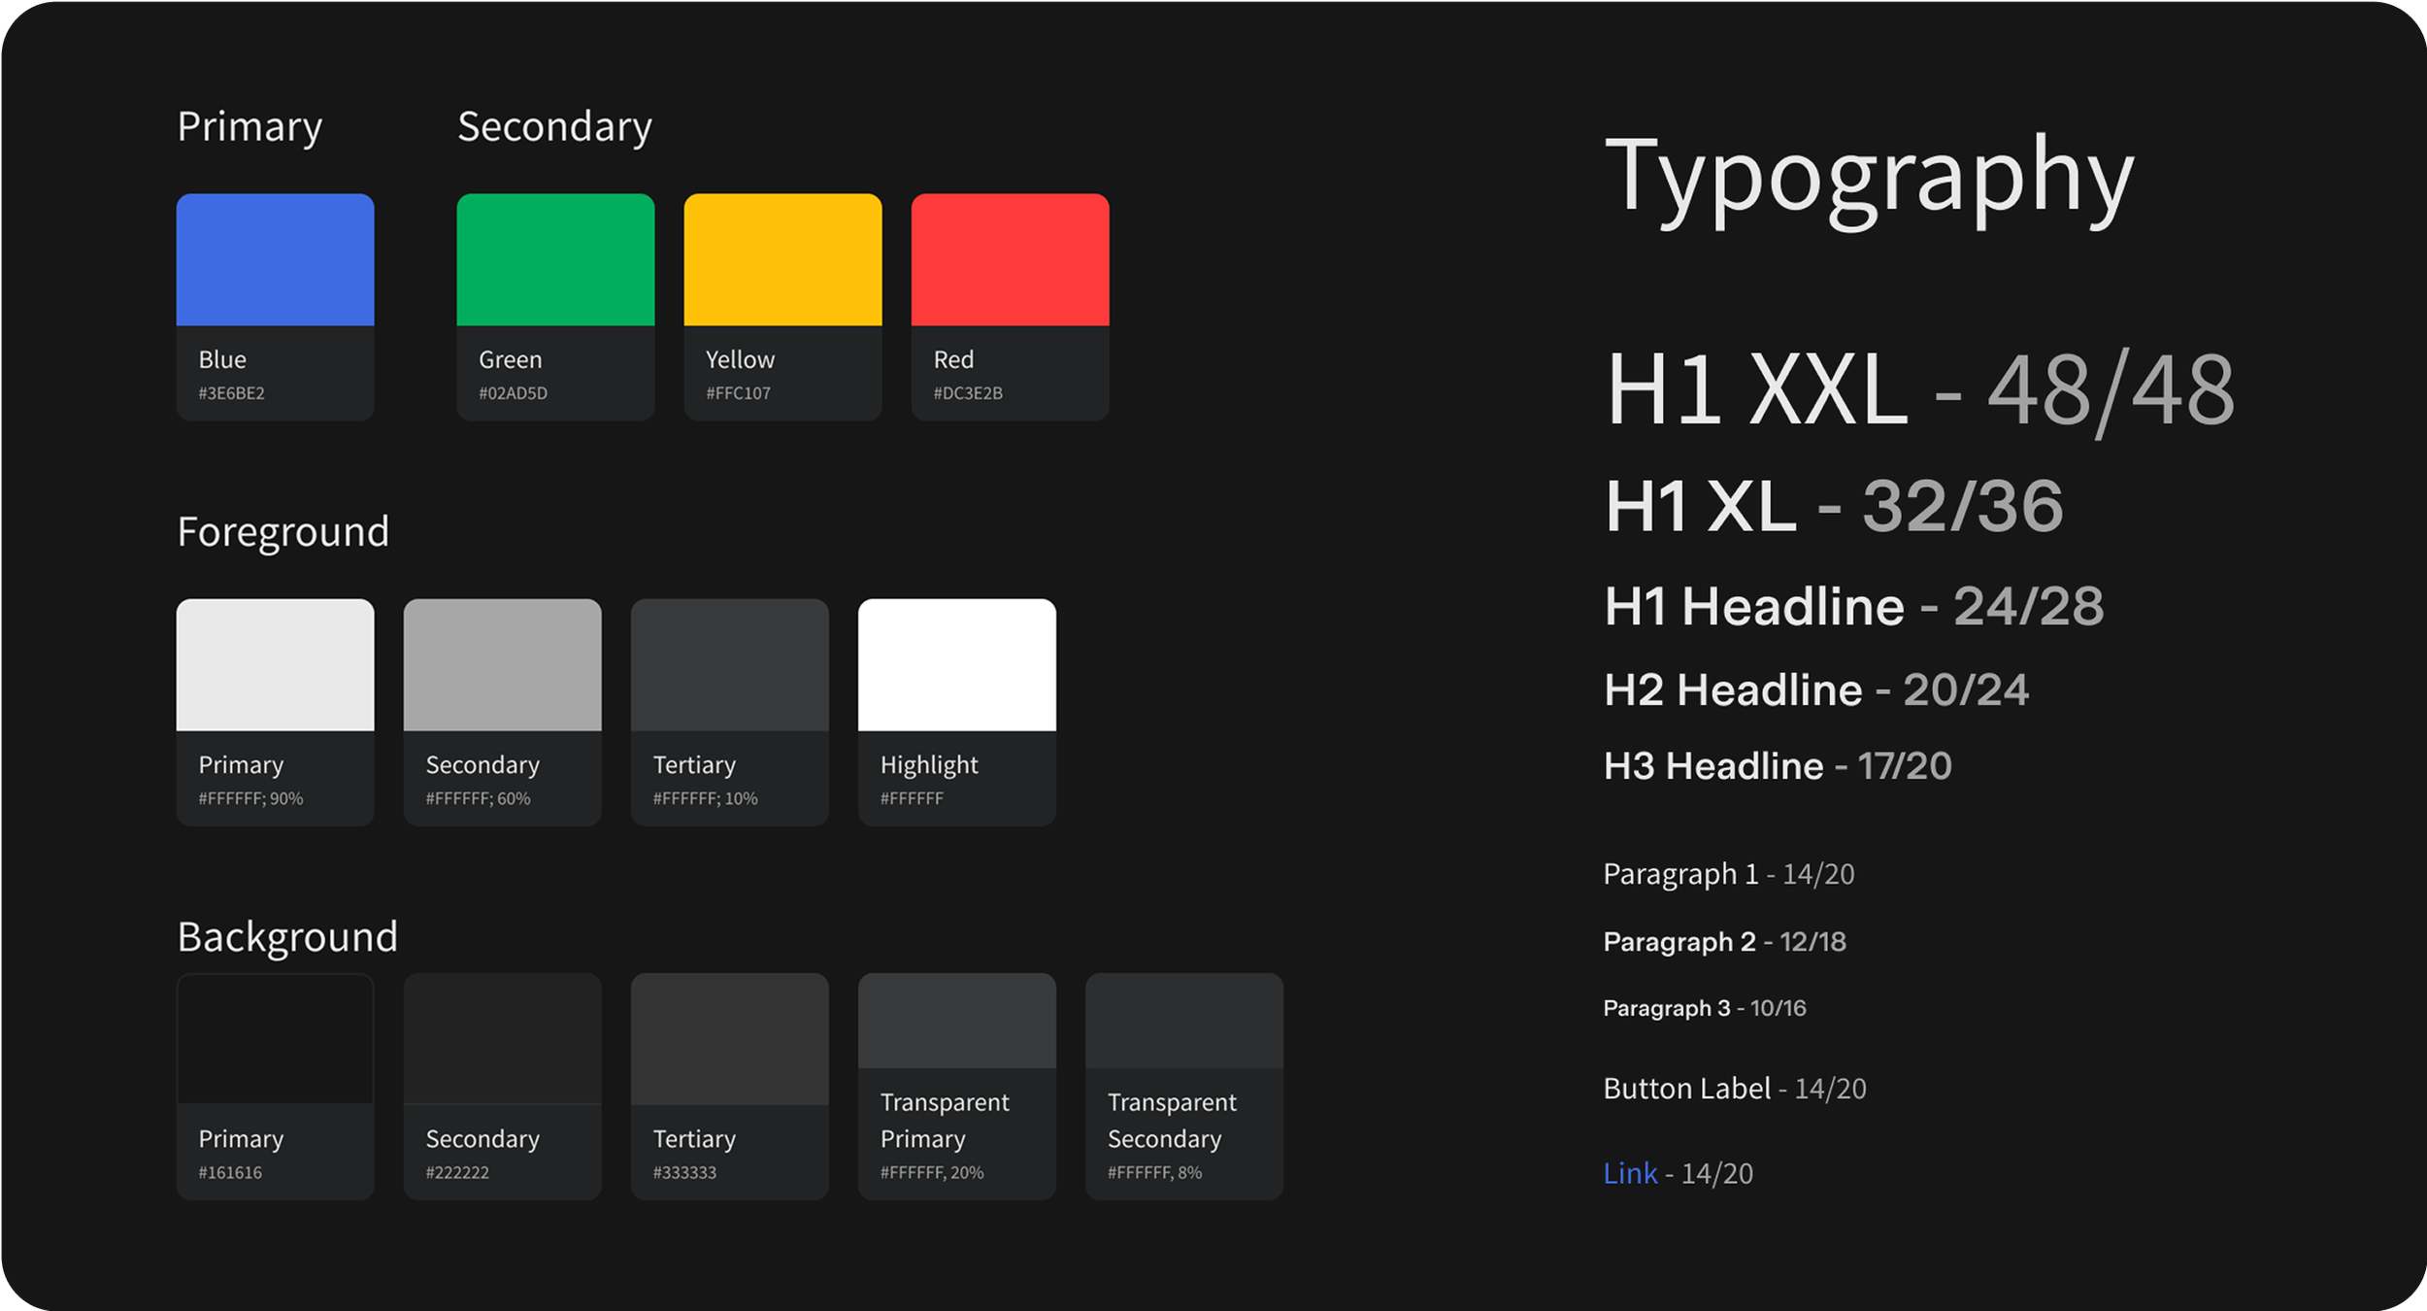This screenshot has width=2427, height=1311.
Task: Choose the Red #DC3E2B swatch
Action: click(1010, 260)
